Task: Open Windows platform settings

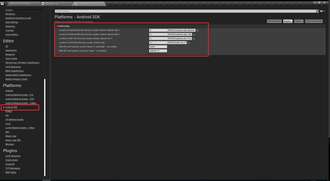Action: (10, 144)
